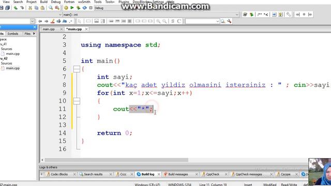Click the horizontal editor scrollbar

coord(116,160)
